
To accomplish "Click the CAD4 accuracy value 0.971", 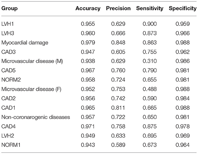I will point(88,126).
